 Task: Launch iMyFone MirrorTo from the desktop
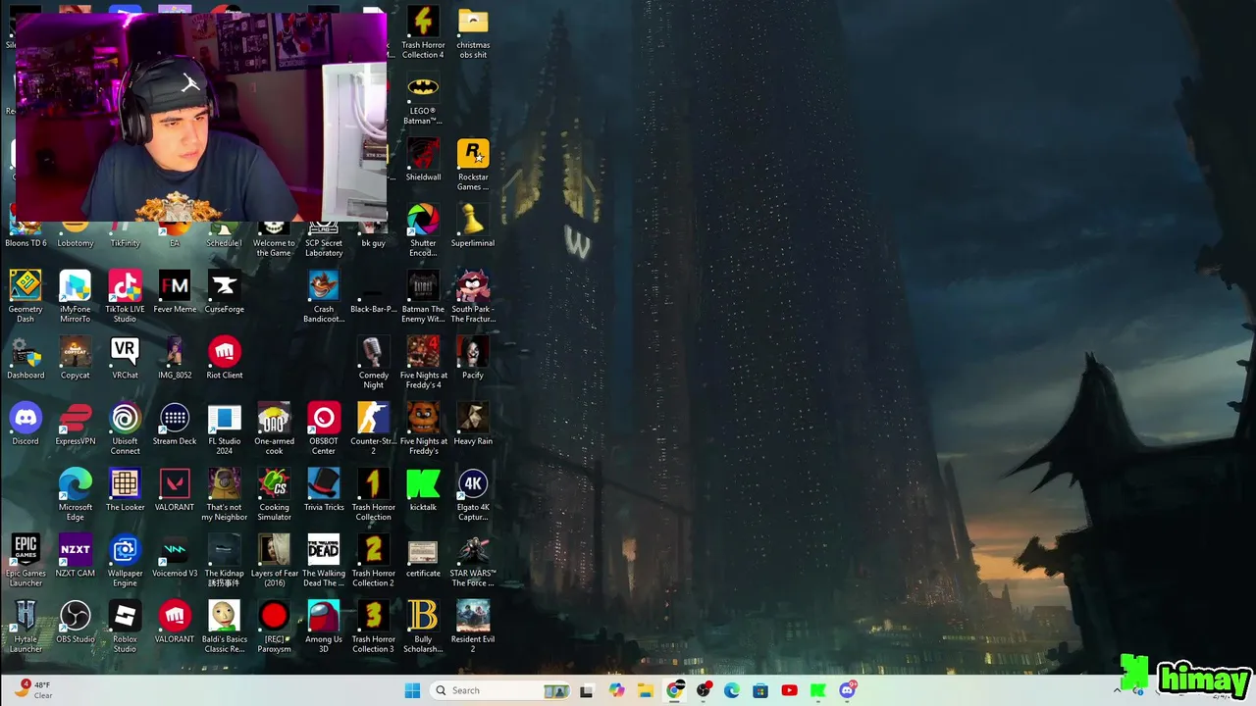75,296
